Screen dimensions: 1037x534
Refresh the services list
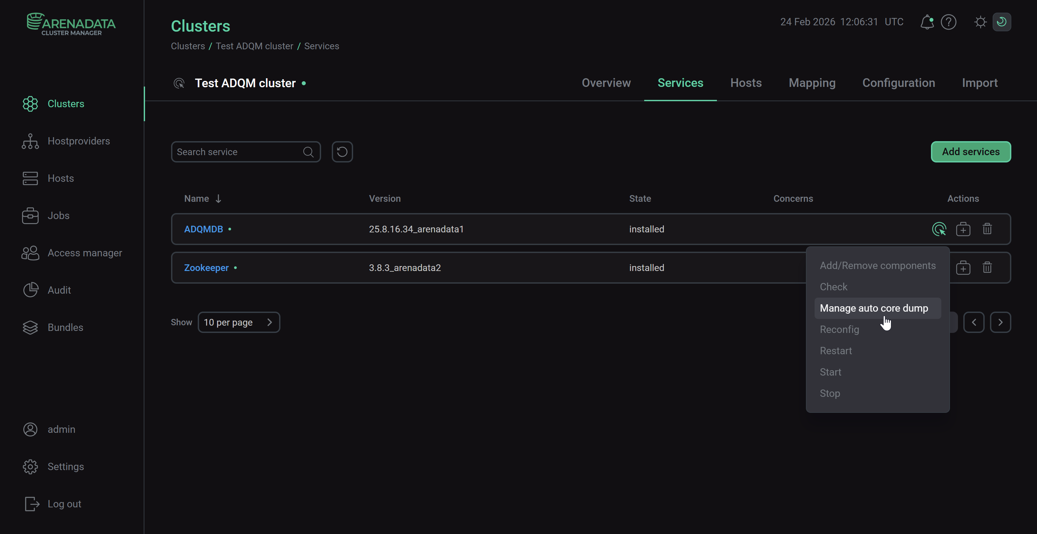pyautogui.click(x=342, y=151)
